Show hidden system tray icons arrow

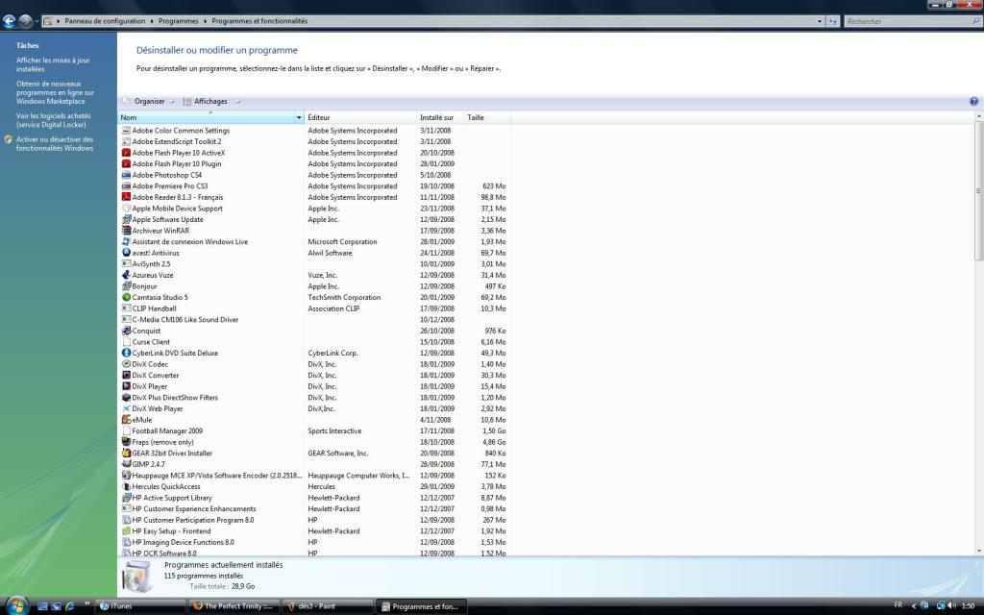tap(913, 606)
